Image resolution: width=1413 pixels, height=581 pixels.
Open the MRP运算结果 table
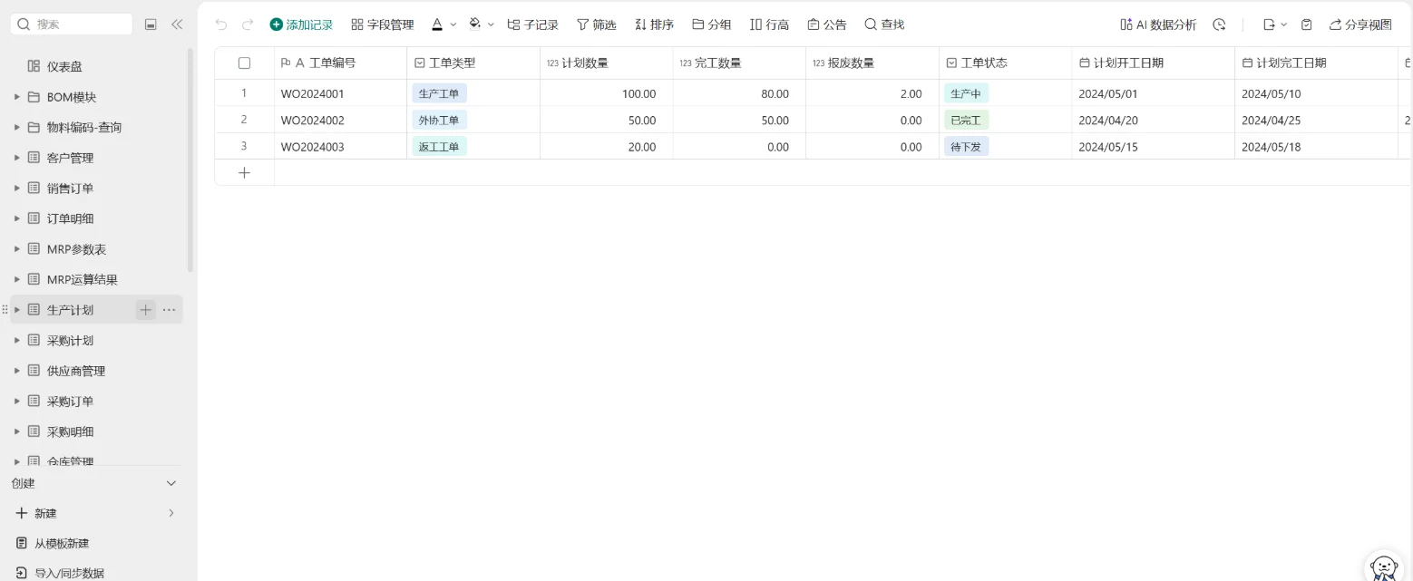coord(82,279)
